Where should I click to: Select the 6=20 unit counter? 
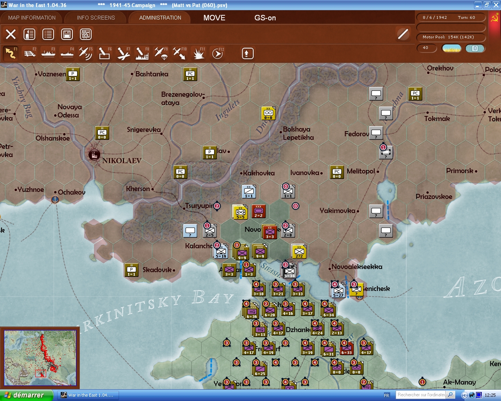[x=270, y=311]
